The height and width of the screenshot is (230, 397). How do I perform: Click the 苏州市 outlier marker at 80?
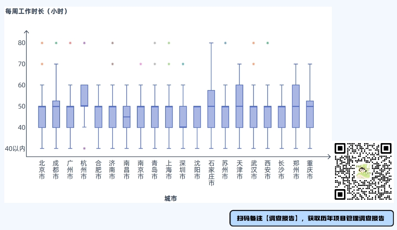point(225,43)
